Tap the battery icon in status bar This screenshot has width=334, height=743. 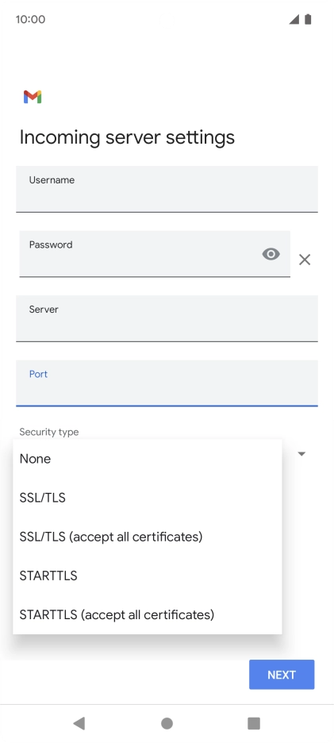click(x=308, y=19)
